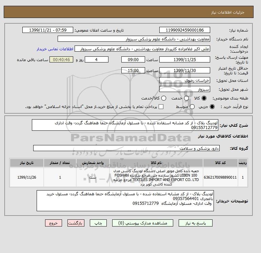Click the تعداد / مقدار column header
This screenshot has width=261, height=253.
[60, 163]
